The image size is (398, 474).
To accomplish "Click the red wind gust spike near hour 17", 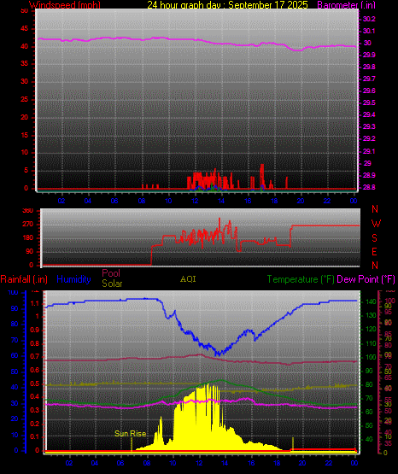I will pyautogui.click(x=261, y=176).
